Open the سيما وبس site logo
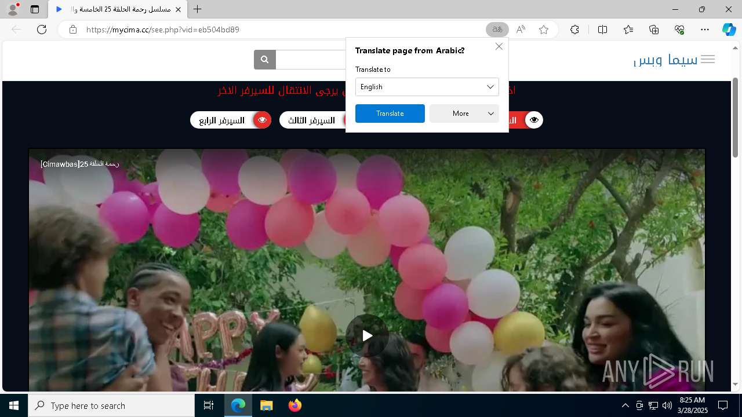This screenshot has width=742, height=417. point(665,60)
